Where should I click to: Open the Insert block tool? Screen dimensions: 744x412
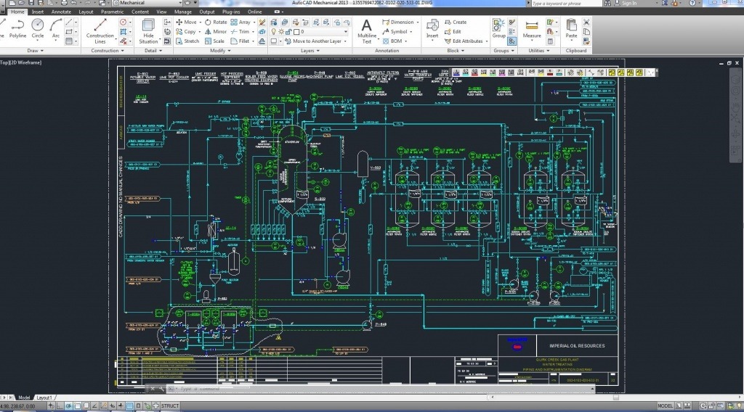click(x=432, y=29)
